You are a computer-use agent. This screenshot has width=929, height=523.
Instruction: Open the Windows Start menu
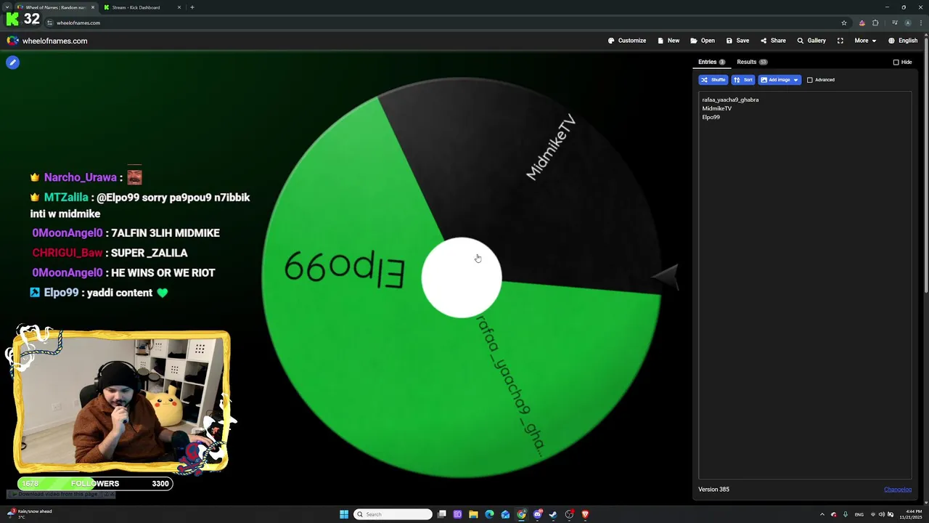pyautogui.click(x=344, y=514)
